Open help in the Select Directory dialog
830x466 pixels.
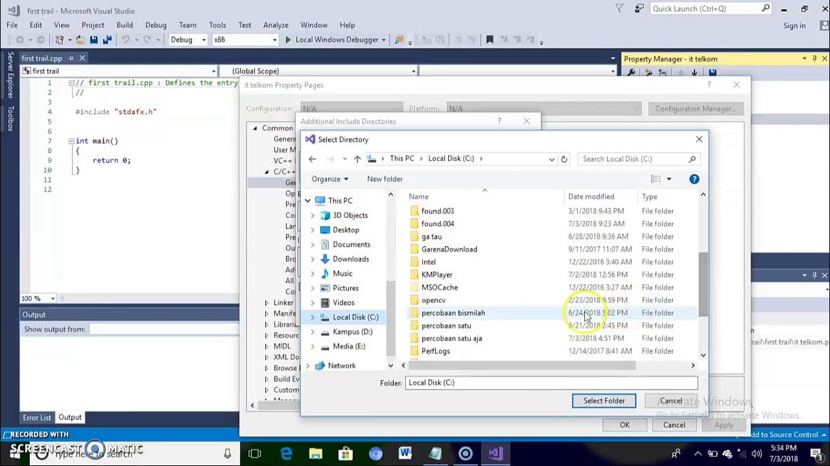[x=694, y=179]
